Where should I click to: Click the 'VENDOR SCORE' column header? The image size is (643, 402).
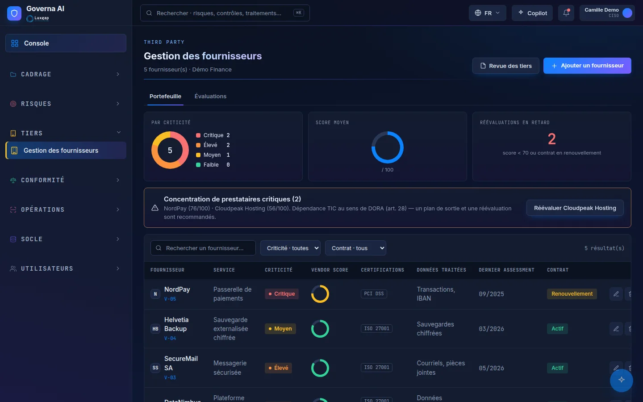point(330,270)
